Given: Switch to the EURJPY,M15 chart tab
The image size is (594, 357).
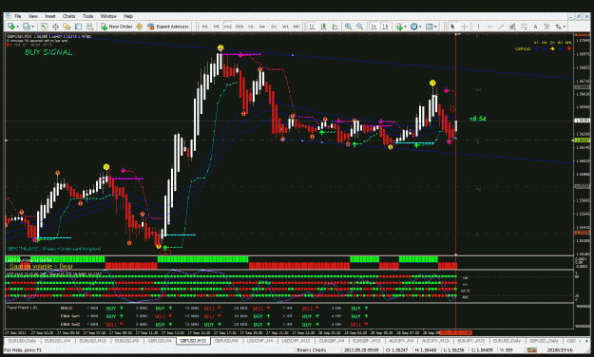Looking at the screenshot, I should click(x=471, y=341).
